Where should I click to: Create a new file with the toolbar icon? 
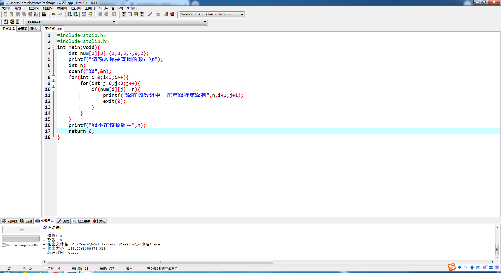pyautogui.click(x=5, y=14)
